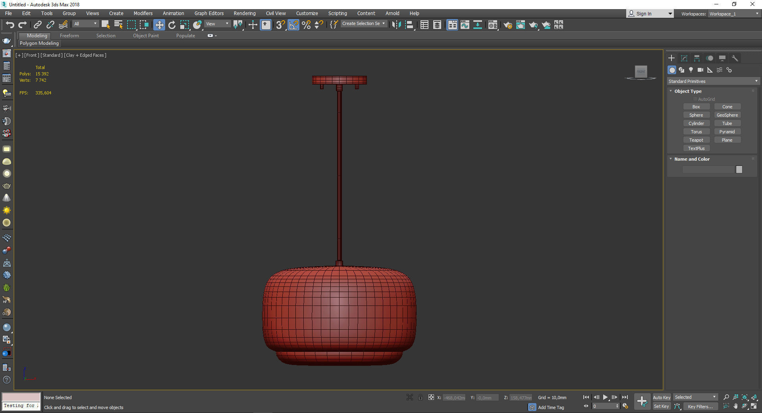This screenshot has height=413, width=762.
Task: Activate the Pan View hand icon
Action: 735,406
